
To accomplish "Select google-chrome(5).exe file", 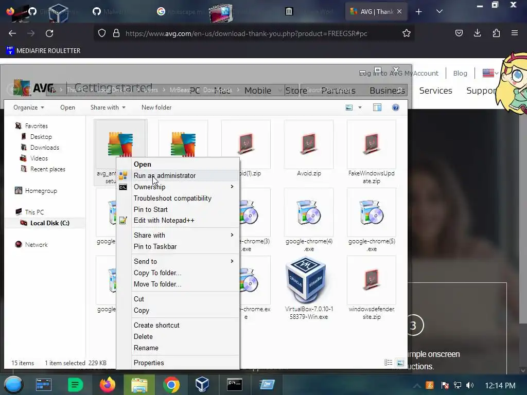I will (372, 220).
